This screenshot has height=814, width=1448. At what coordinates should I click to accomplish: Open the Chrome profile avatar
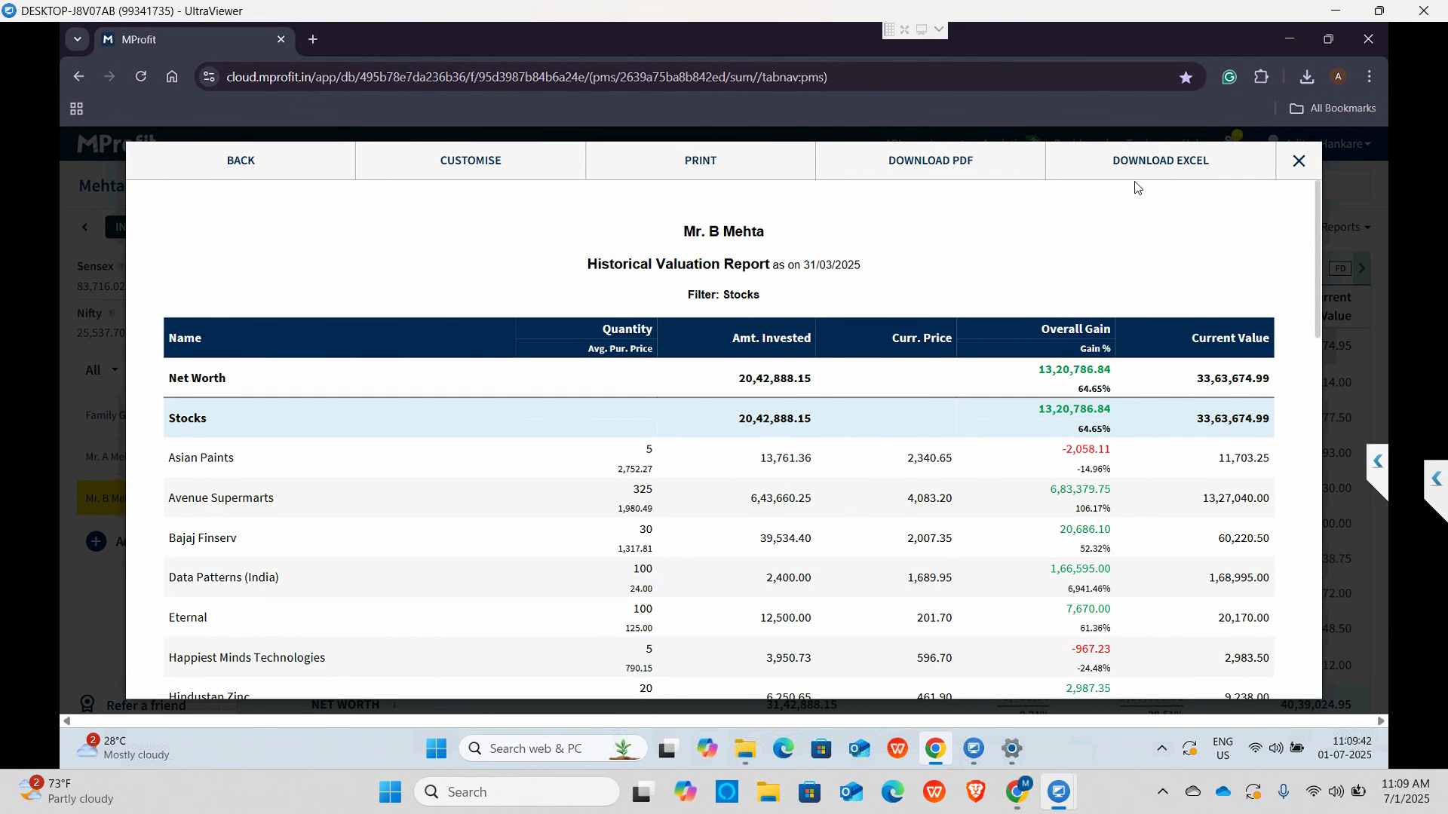pyautogui.click(x=1338, y=77)
